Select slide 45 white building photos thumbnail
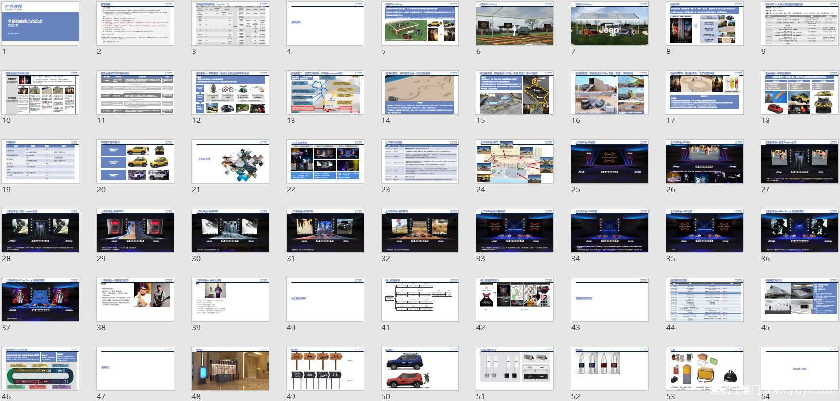Viewport: 840px width, 401px height. click(x=800, y=299)
